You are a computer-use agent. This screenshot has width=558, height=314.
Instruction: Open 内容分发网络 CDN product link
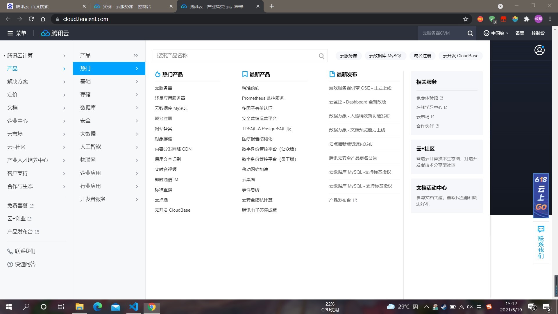click(173, 149)
